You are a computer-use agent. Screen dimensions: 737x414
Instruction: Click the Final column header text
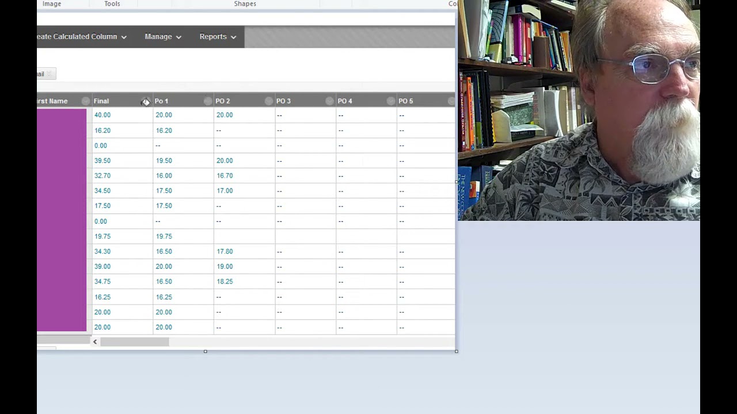101,101
